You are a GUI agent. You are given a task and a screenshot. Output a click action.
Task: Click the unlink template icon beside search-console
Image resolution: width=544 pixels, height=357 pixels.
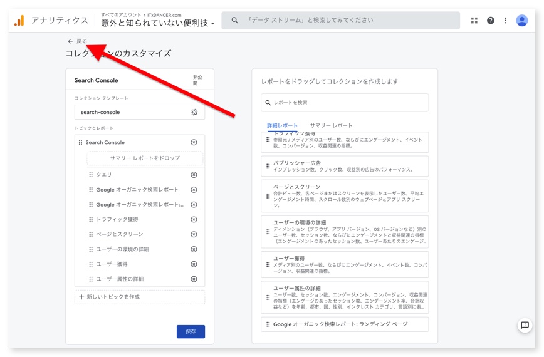pyautogui.click(x=194, y=112)
